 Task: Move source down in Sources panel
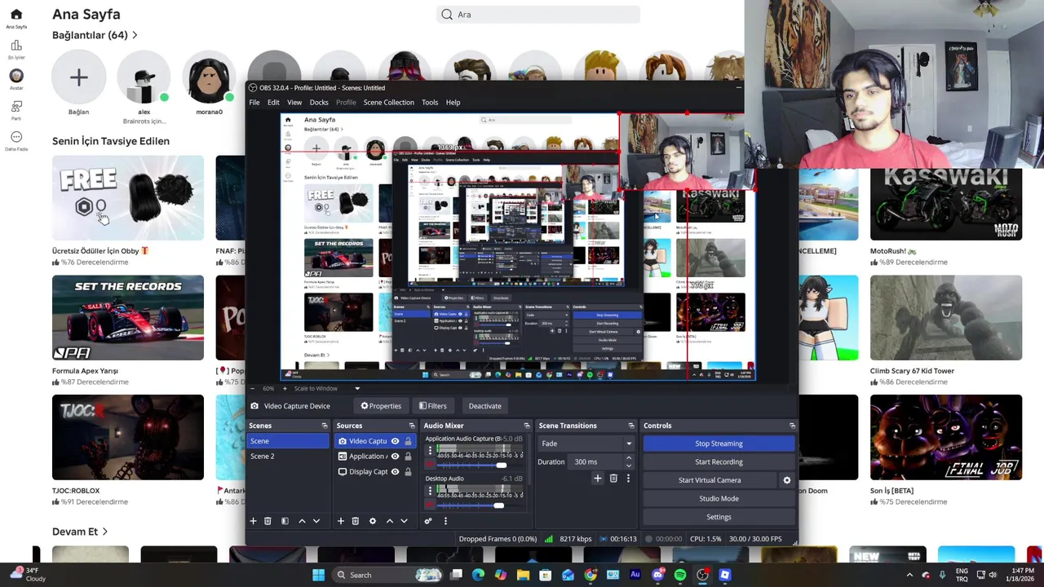coord(404,521)
